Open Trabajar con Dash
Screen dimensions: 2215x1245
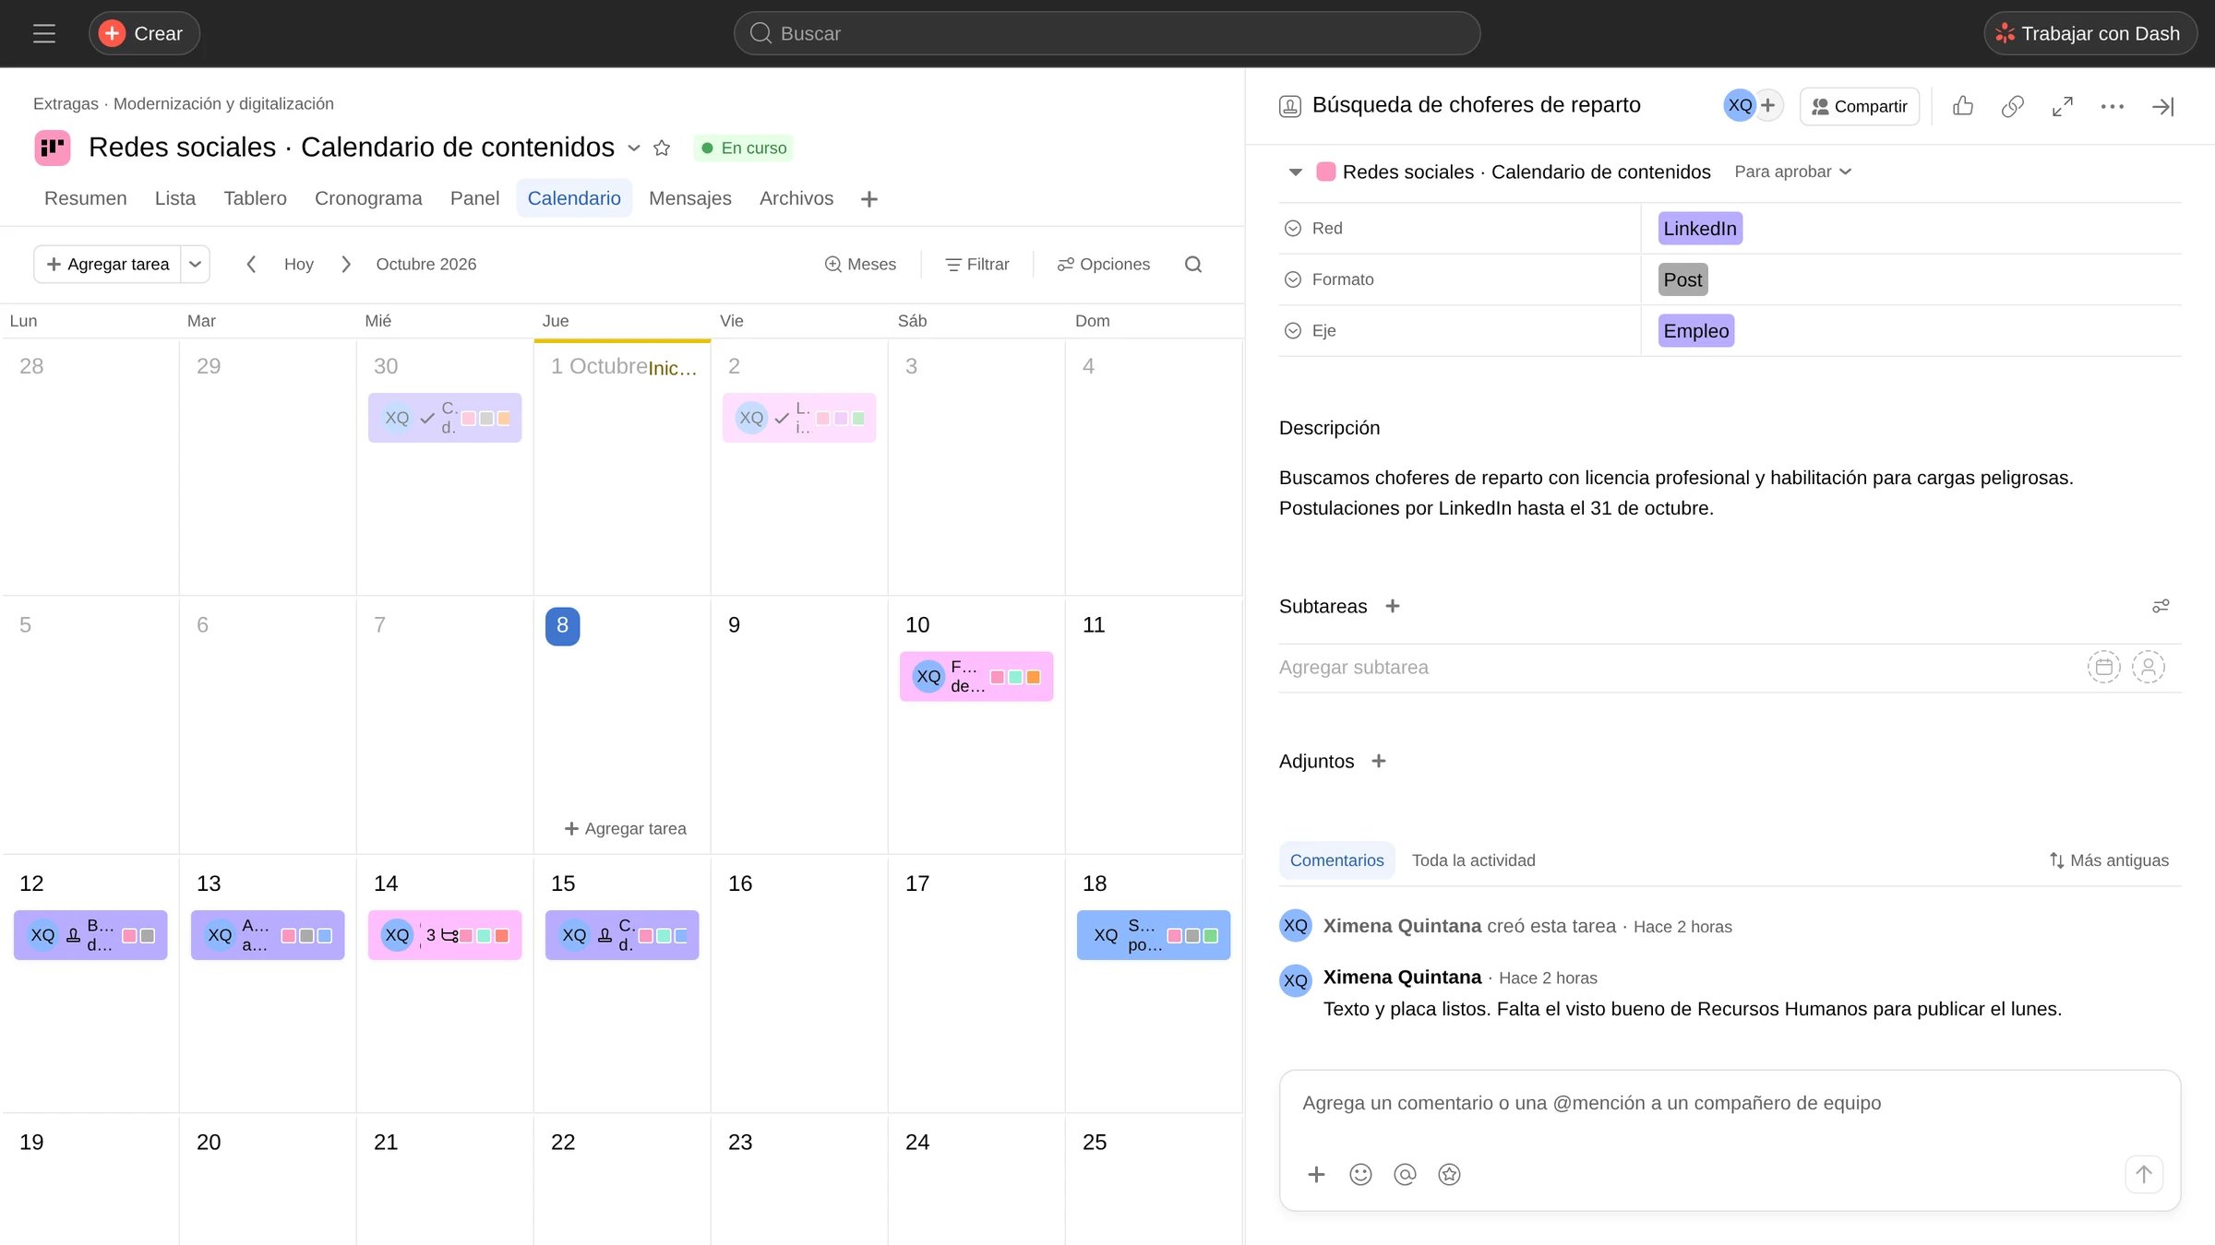click(x=2089, y=33)
